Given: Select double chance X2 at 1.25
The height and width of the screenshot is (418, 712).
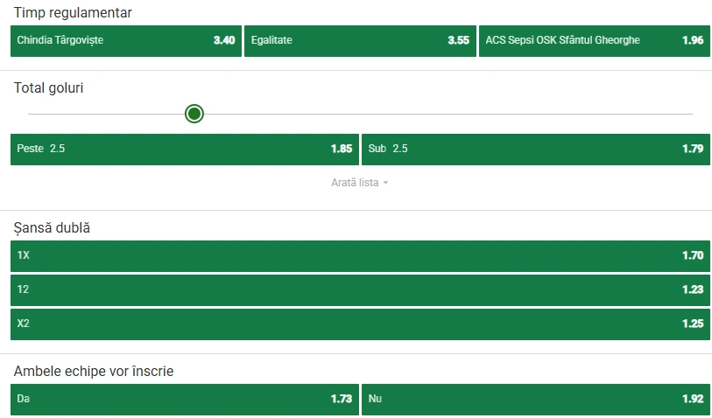Looking at the screenshot, I should coord(360,324).
